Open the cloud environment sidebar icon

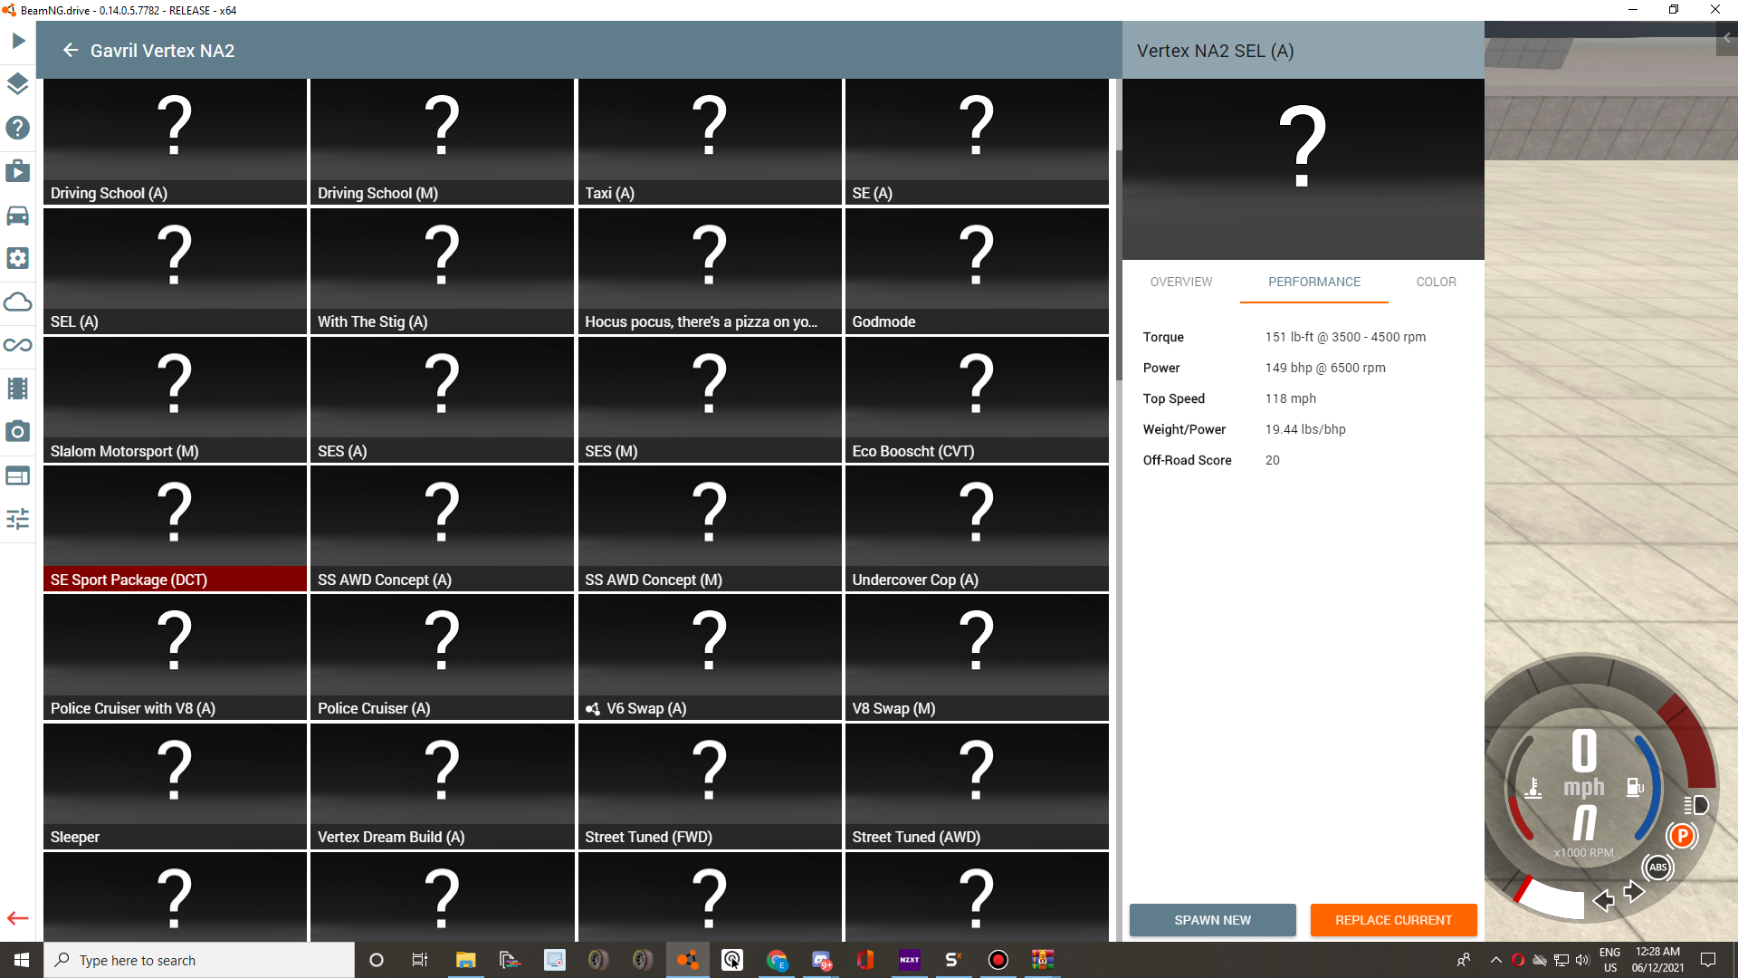pos(18,302)
